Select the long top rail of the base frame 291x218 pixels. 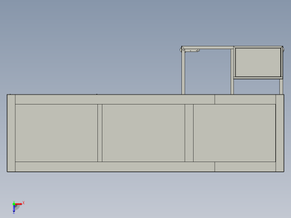tap(115, 99)
